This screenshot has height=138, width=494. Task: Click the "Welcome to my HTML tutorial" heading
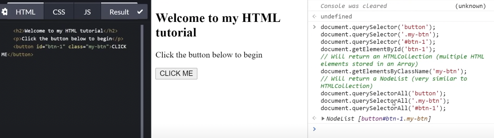tap(218, 25)
